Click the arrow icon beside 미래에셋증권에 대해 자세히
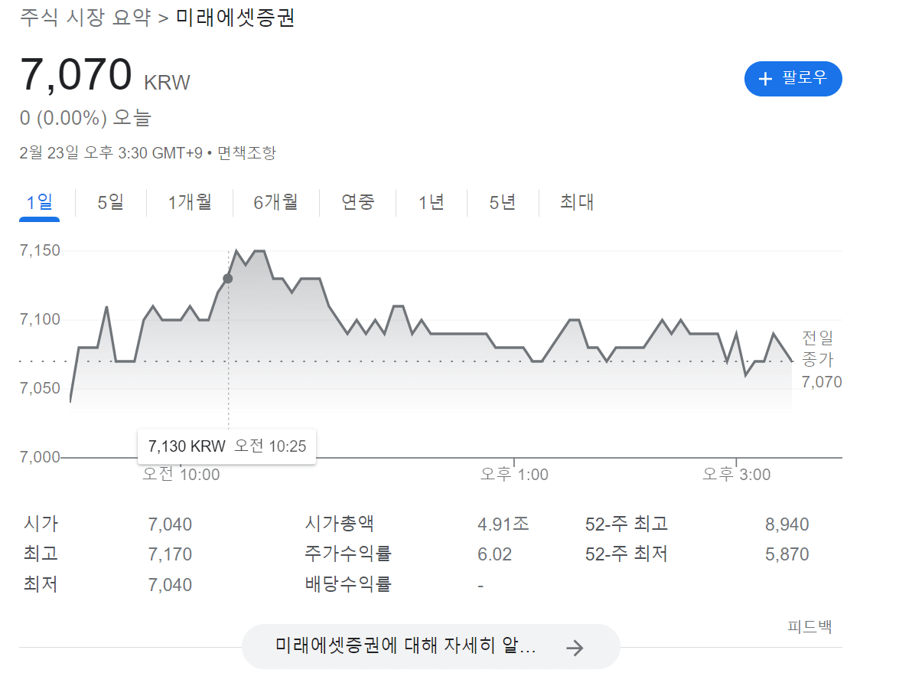This screenshot has height=673, width=912. click(x=575, y=648)
